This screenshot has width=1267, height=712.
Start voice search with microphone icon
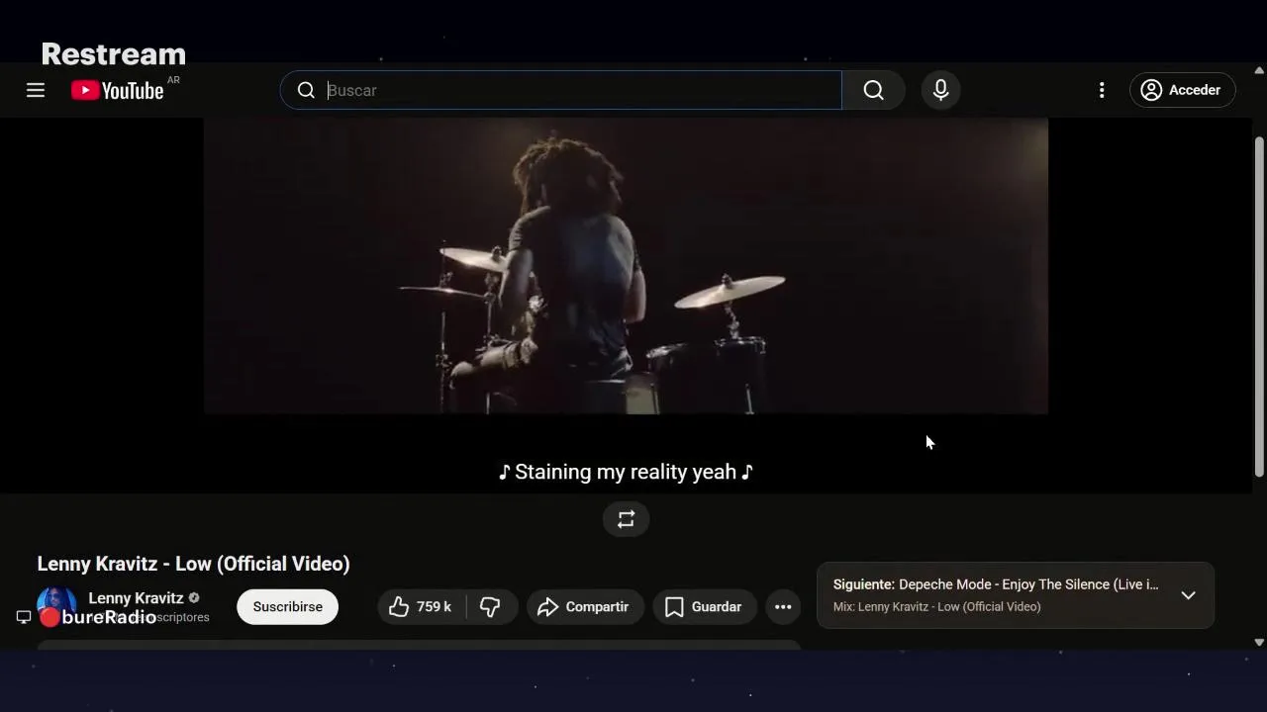click(x=940, y=90)
